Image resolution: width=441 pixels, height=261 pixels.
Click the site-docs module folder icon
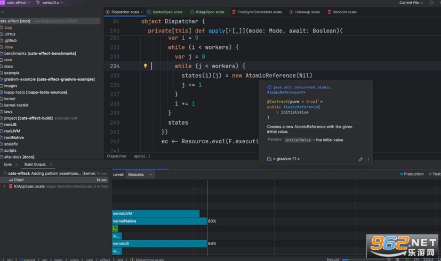point(2,157)
